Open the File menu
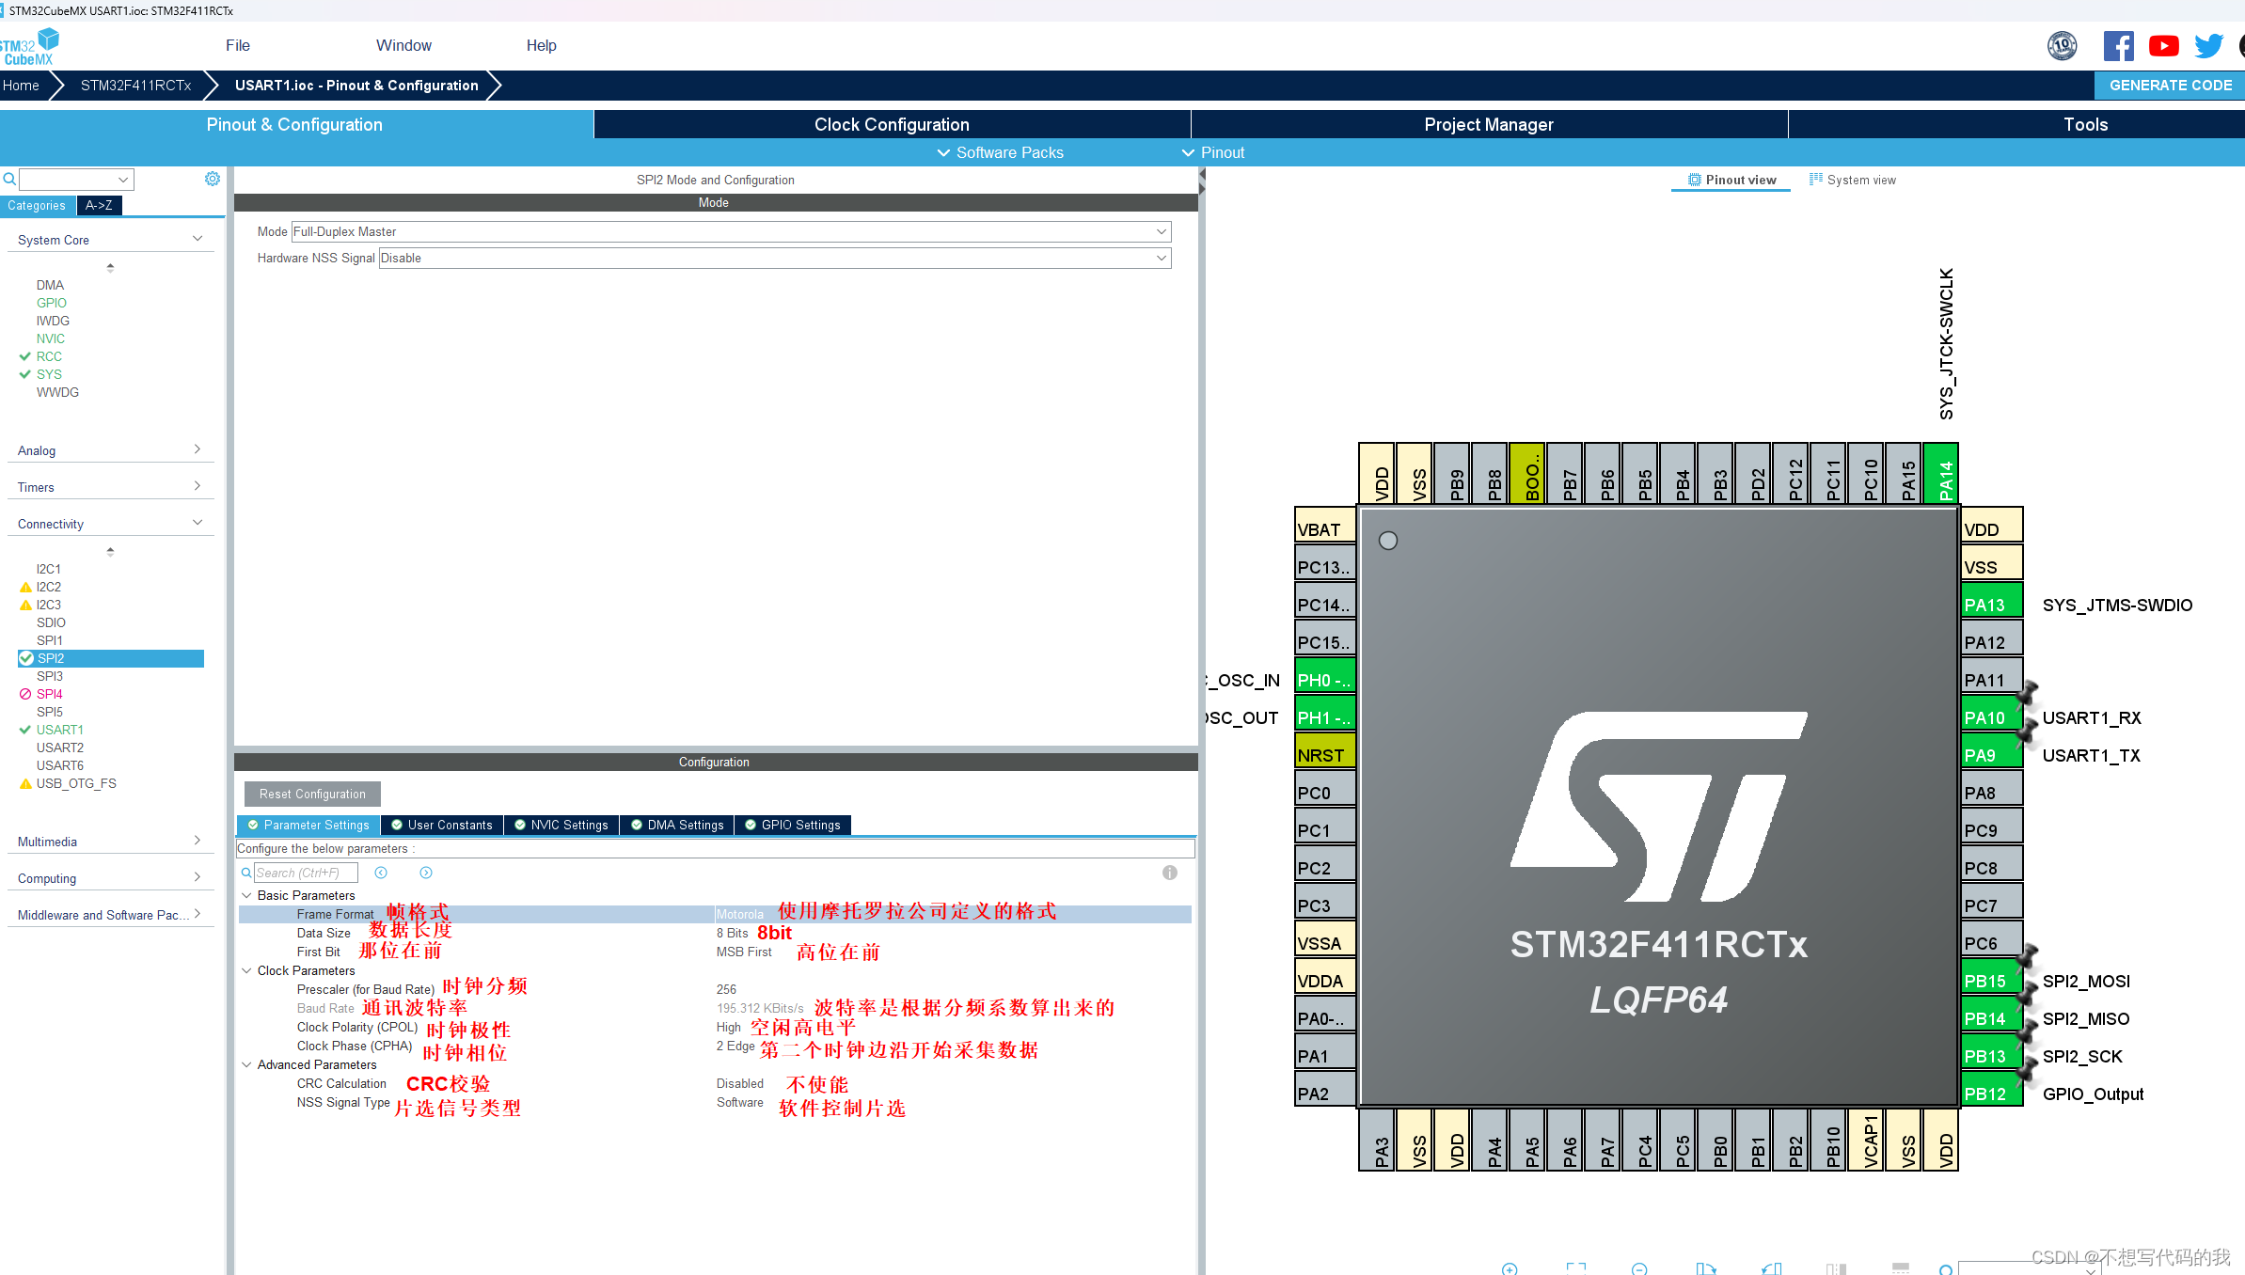The image size is (2245, 1275). (238, 45)
